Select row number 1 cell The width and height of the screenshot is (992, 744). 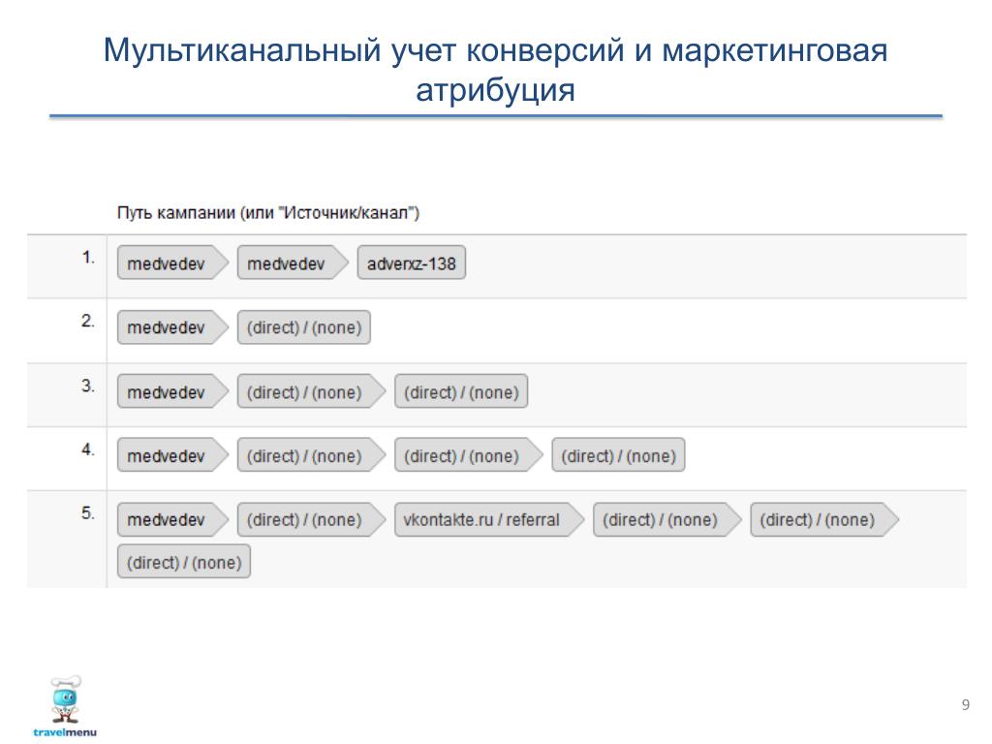click(x=88, y=258)
